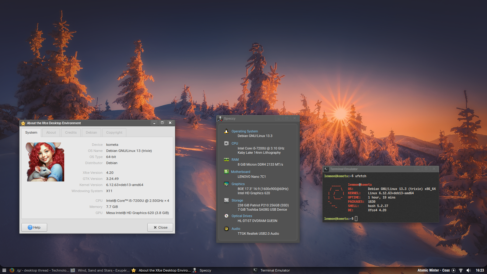Click the GTK Version value '3.24.49'
The image size is (487, 274).
[x=112, y=179]
